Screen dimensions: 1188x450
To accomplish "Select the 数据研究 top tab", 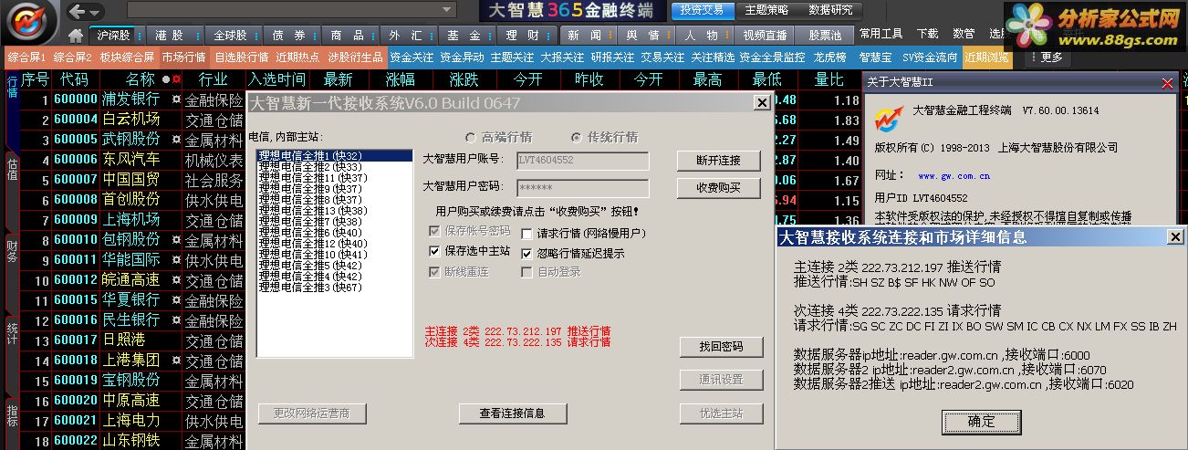I will tap(831, 10).
